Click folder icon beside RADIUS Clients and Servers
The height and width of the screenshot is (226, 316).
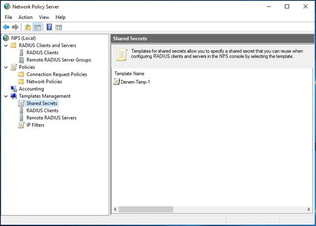13,45
